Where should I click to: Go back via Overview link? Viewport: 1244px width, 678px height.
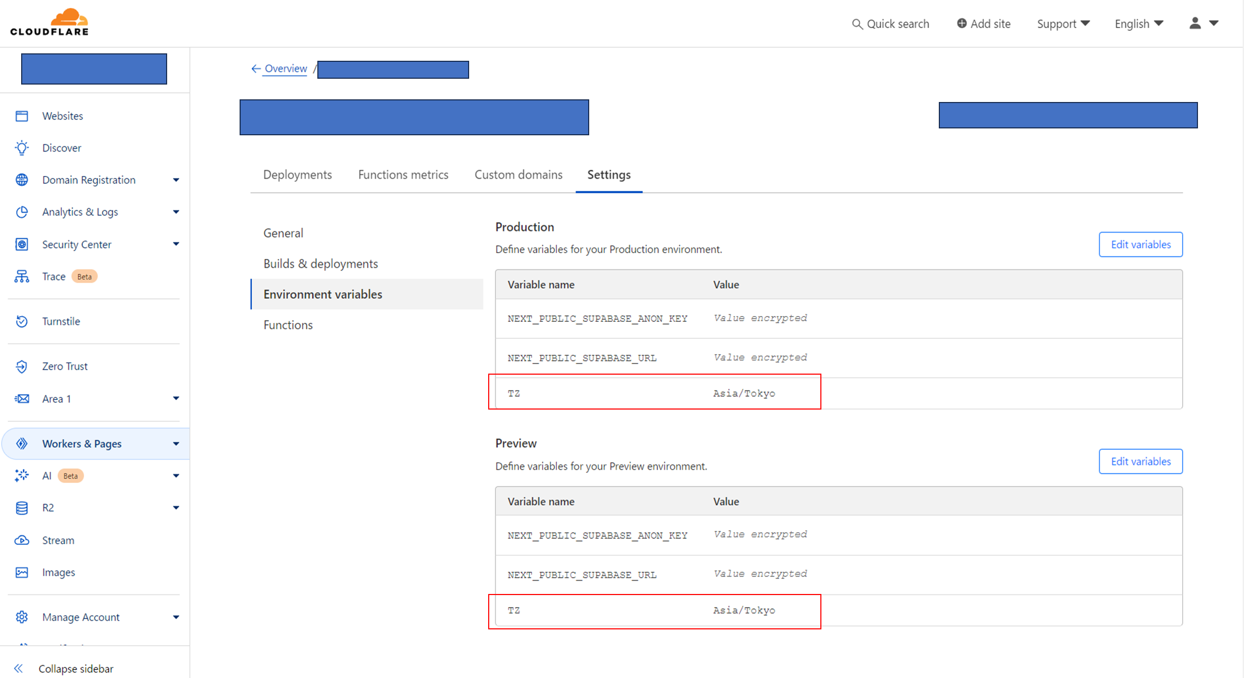285,69
